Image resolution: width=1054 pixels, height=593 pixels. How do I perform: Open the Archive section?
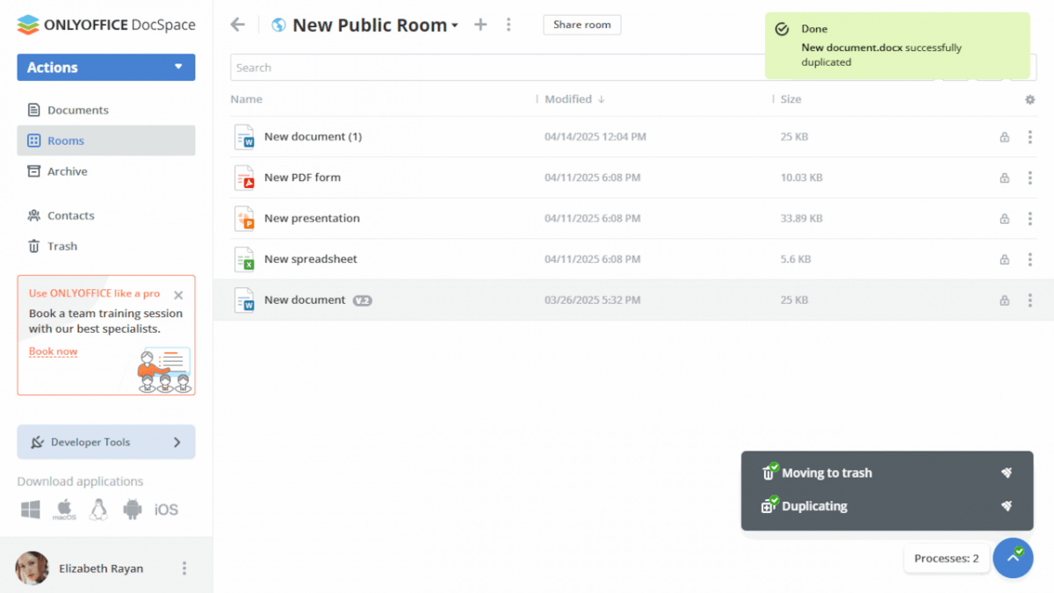tap(67, 171)
